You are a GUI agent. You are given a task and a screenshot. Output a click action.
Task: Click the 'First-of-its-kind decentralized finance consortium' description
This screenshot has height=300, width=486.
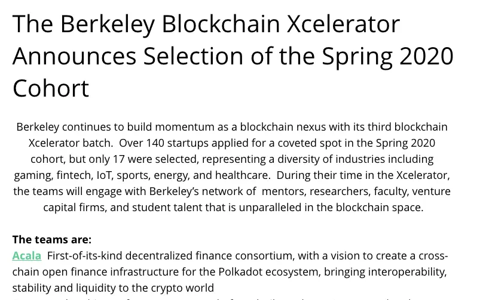[x=170, y=256]
